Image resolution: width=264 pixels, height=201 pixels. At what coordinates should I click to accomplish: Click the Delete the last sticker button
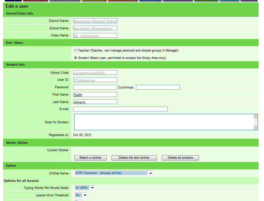point(134,158)
